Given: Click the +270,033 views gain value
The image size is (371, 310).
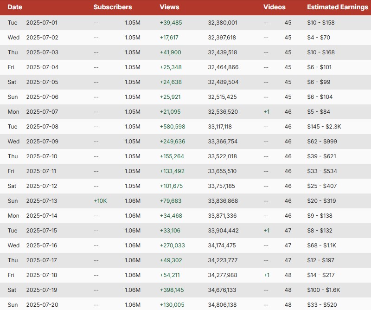Looking at the screenshot, I should (x=173, y=245).
